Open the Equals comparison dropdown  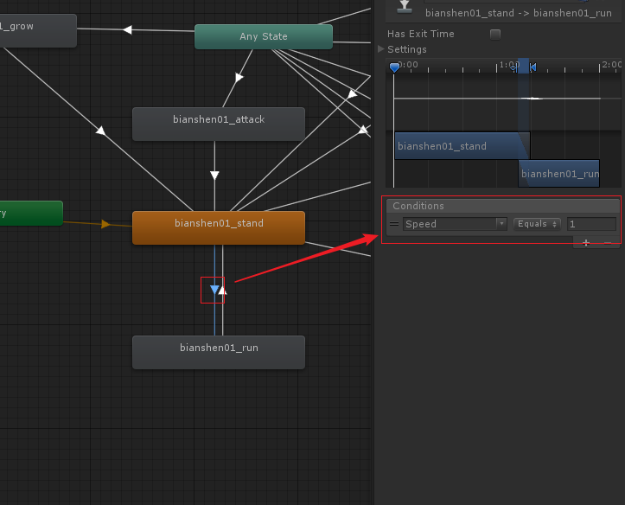(x=537, y=224)
